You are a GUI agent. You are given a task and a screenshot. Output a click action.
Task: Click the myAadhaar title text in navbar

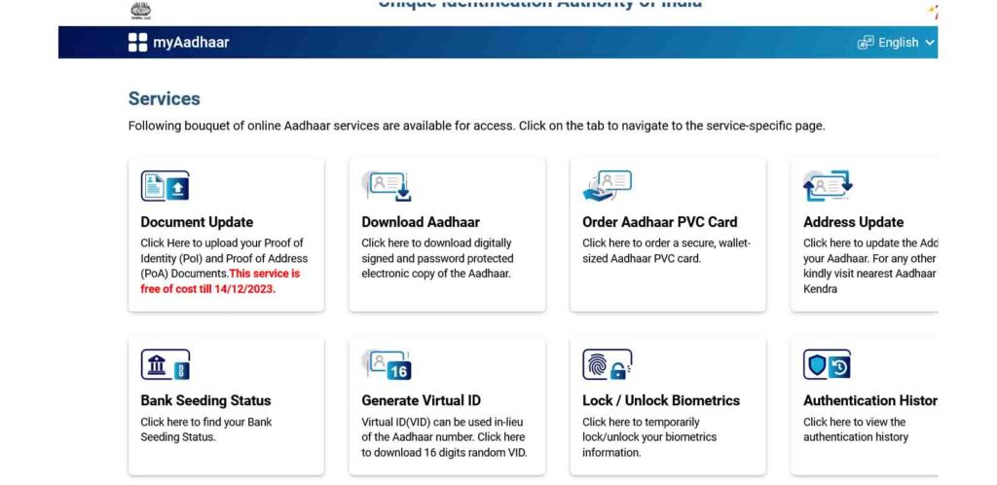(x=191, y=43)
